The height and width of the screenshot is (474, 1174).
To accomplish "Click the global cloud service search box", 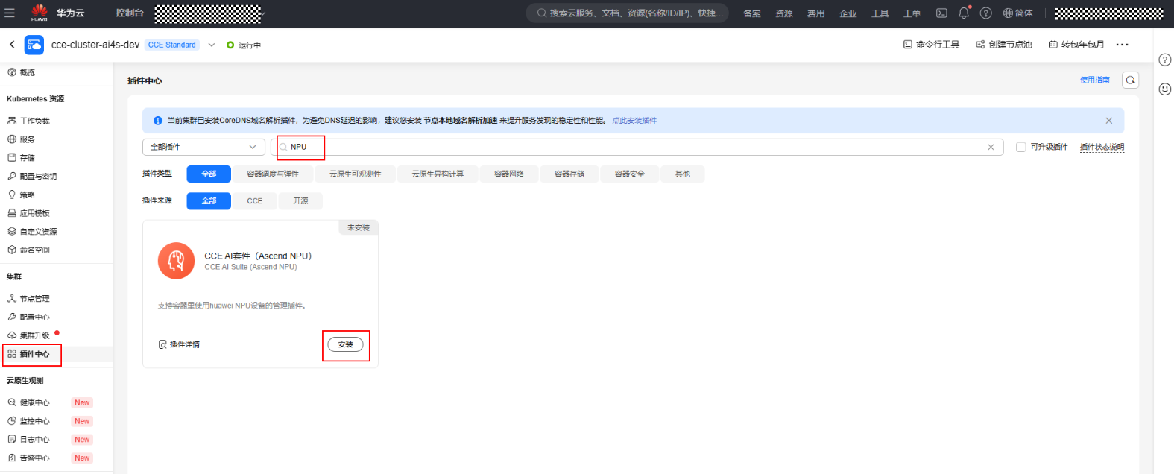I will pos(628,13).
